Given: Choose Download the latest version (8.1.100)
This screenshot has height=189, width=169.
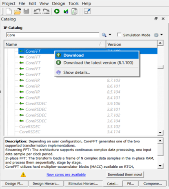Looking at the screenshot, I should [x=97, y=63].
